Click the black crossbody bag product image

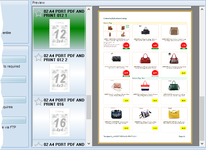pos(116,59)
